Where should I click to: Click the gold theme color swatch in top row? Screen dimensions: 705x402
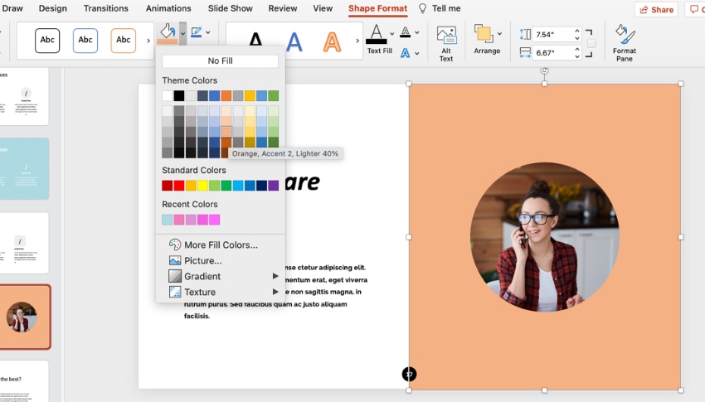tap(250, 95)
